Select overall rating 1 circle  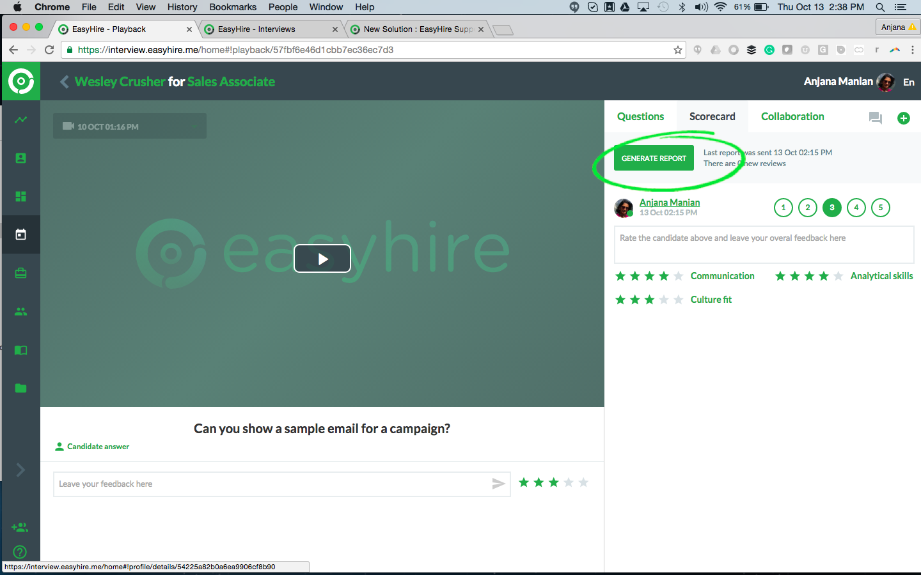coord(783,208)
